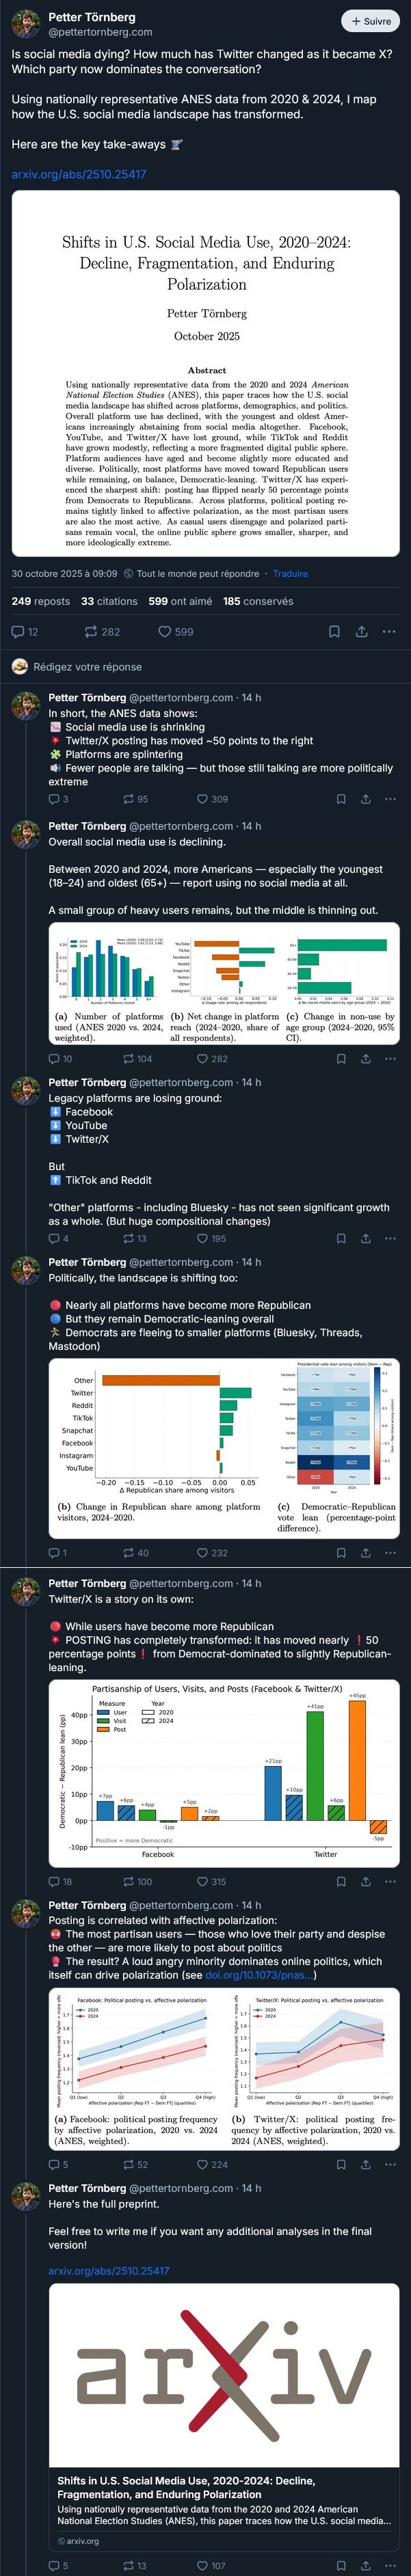This screenshot has width=411, height=2576.
Task: Open the more options menu on the main post
Action: [389, 632]
